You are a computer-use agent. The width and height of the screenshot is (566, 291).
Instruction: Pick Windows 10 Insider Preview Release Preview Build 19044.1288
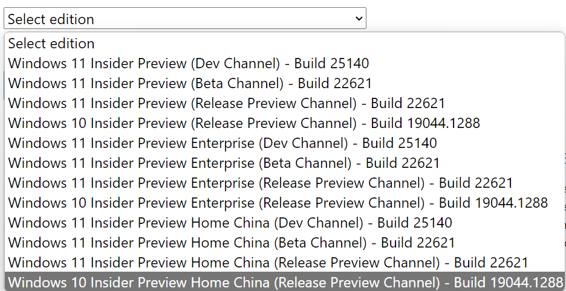(284, 123)
